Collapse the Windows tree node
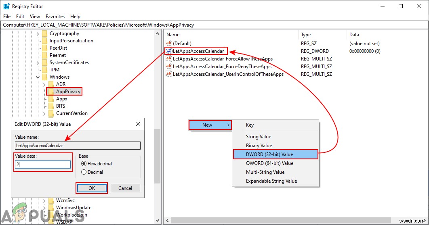The image size is (429, 225). 38,77
